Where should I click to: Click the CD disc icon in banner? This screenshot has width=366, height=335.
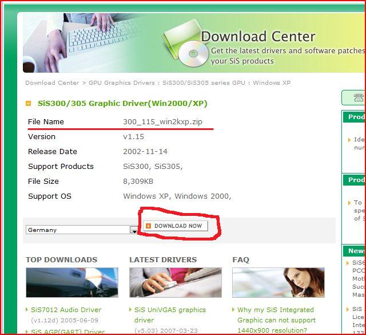point(193,54)
